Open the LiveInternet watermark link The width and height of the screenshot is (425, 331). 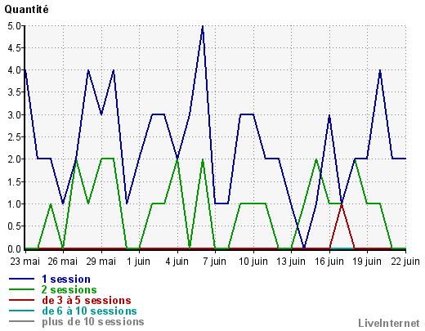pos(389,323)
